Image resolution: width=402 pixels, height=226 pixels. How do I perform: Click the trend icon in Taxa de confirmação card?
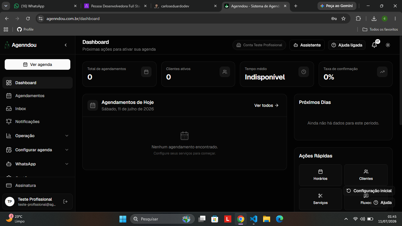382,72
